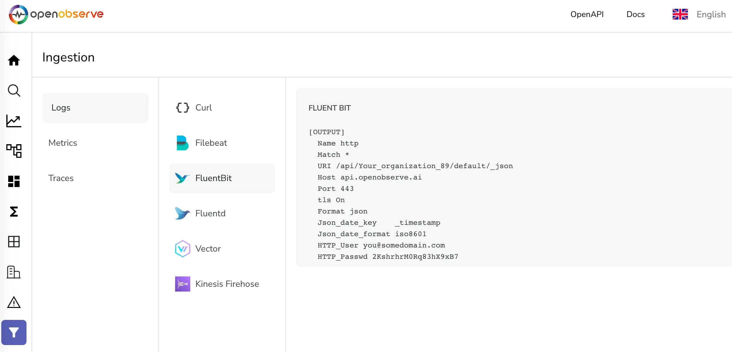This screenshot has height=352, width=732.
Task: Open Organizations via the building icon
Action: tap(14, 272)
